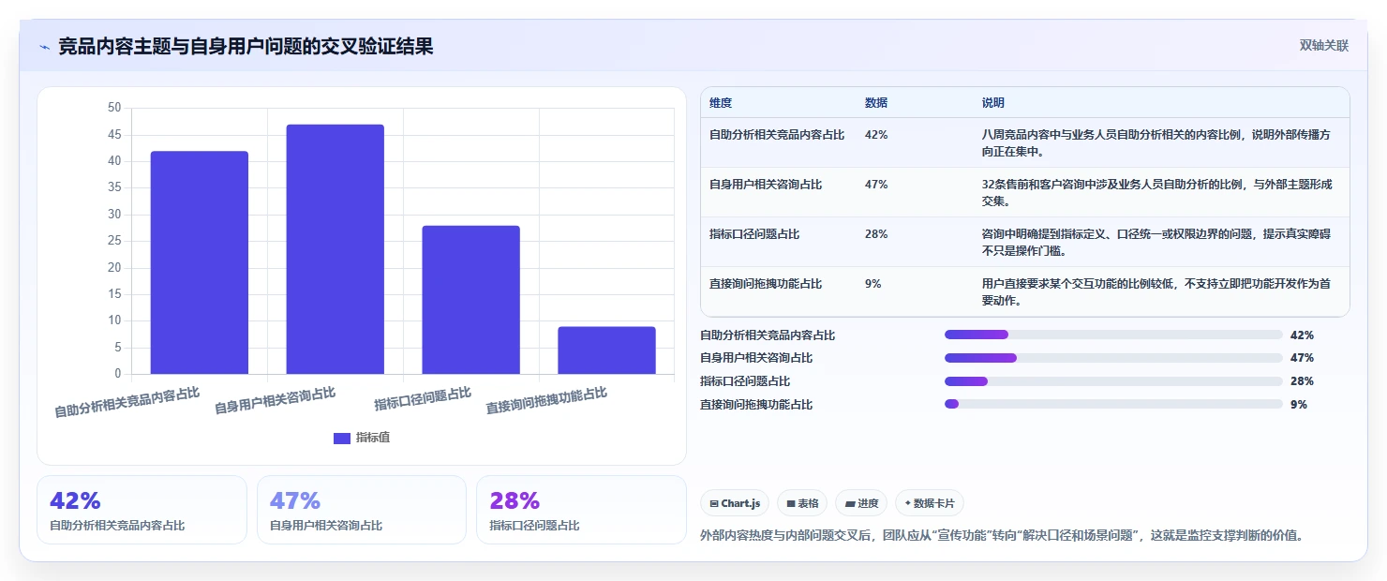Click the 说明 column header
1387x581 pixels.
click(993, 103)
